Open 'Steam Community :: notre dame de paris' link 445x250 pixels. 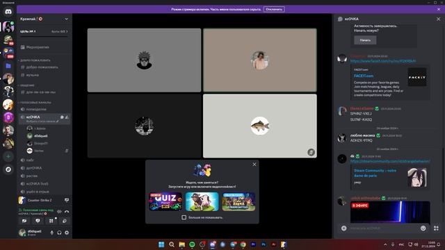tap(375, 173)
